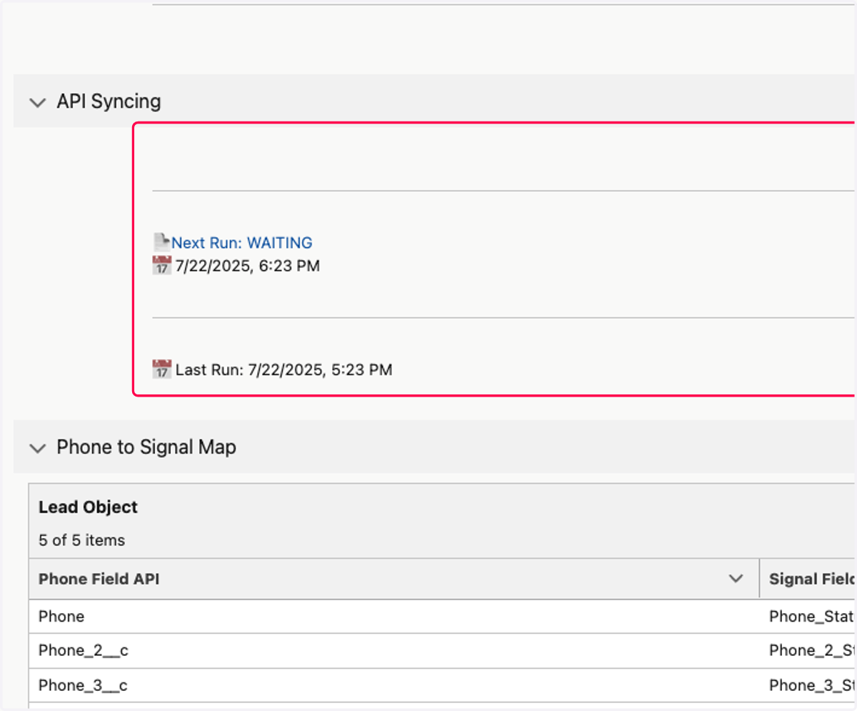This screenshot has height=711, width=857.
Task: Click the Phone_2_St signal field cell
Action: [808, 650]
